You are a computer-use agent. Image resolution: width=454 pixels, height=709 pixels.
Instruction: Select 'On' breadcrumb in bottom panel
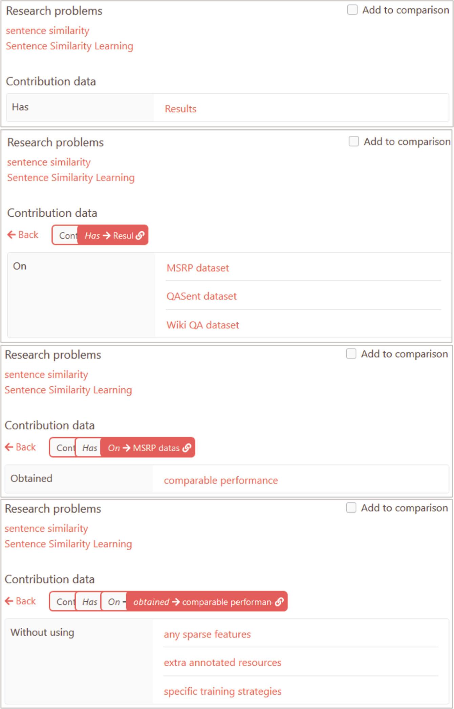[x=114, y=602]
